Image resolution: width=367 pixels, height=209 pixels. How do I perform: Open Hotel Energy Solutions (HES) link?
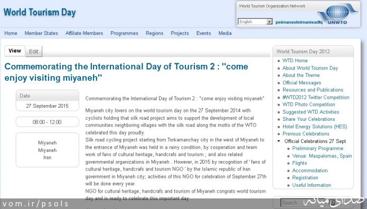(315, 127)
